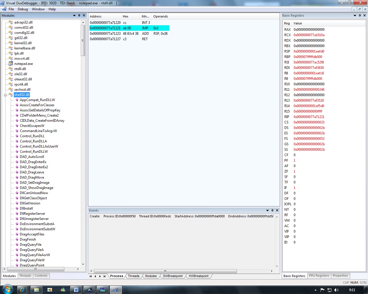Toggle auto-hide pin on Events panel

click(272, 210)
